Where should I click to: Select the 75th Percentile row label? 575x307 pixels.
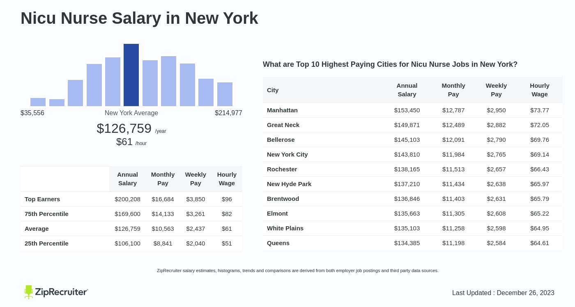point(46,214)
